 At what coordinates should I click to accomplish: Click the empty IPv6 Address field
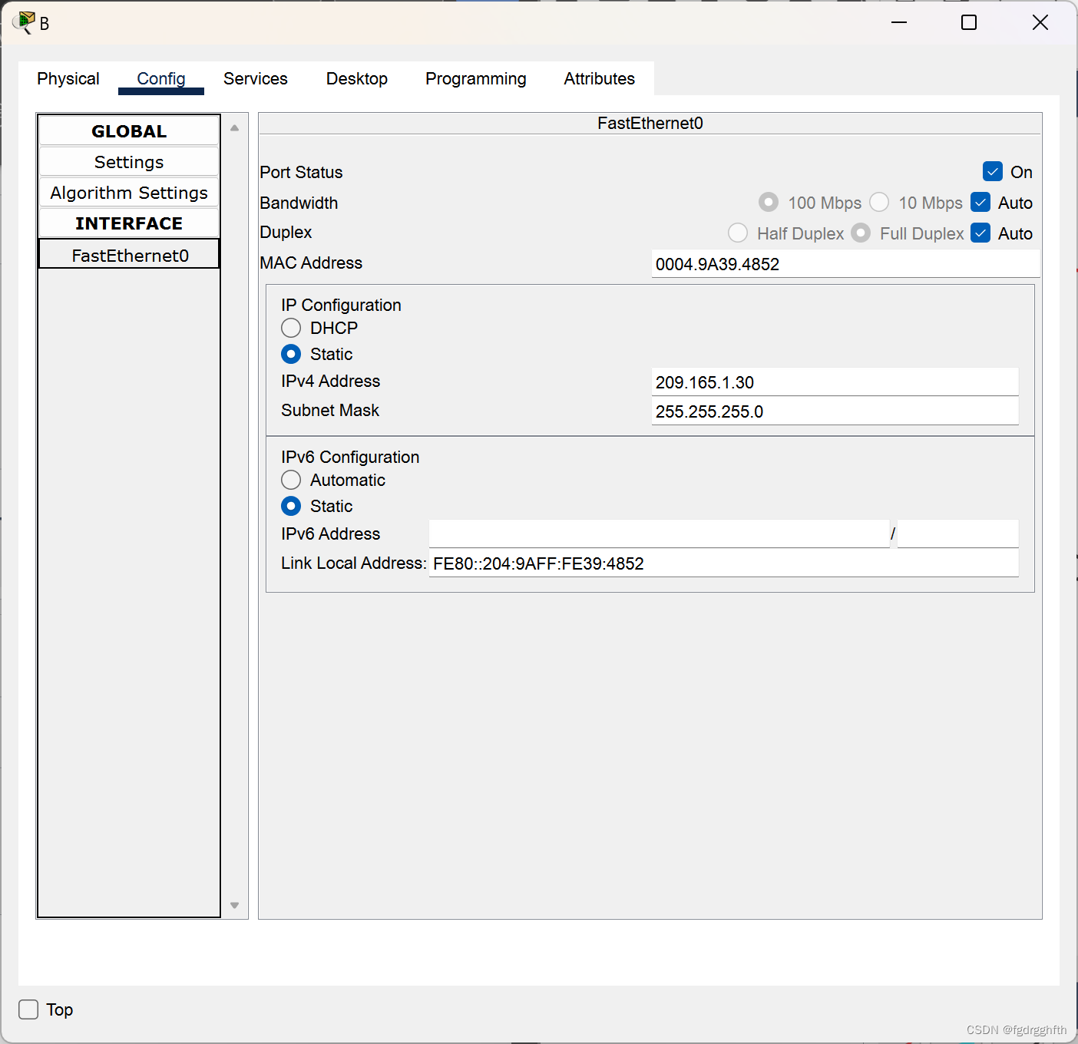(x=659, y=534)
